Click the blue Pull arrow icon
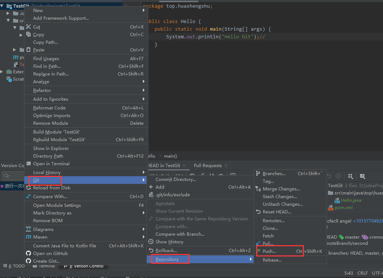This screenshot has width=383, height=278. [258, 243]
